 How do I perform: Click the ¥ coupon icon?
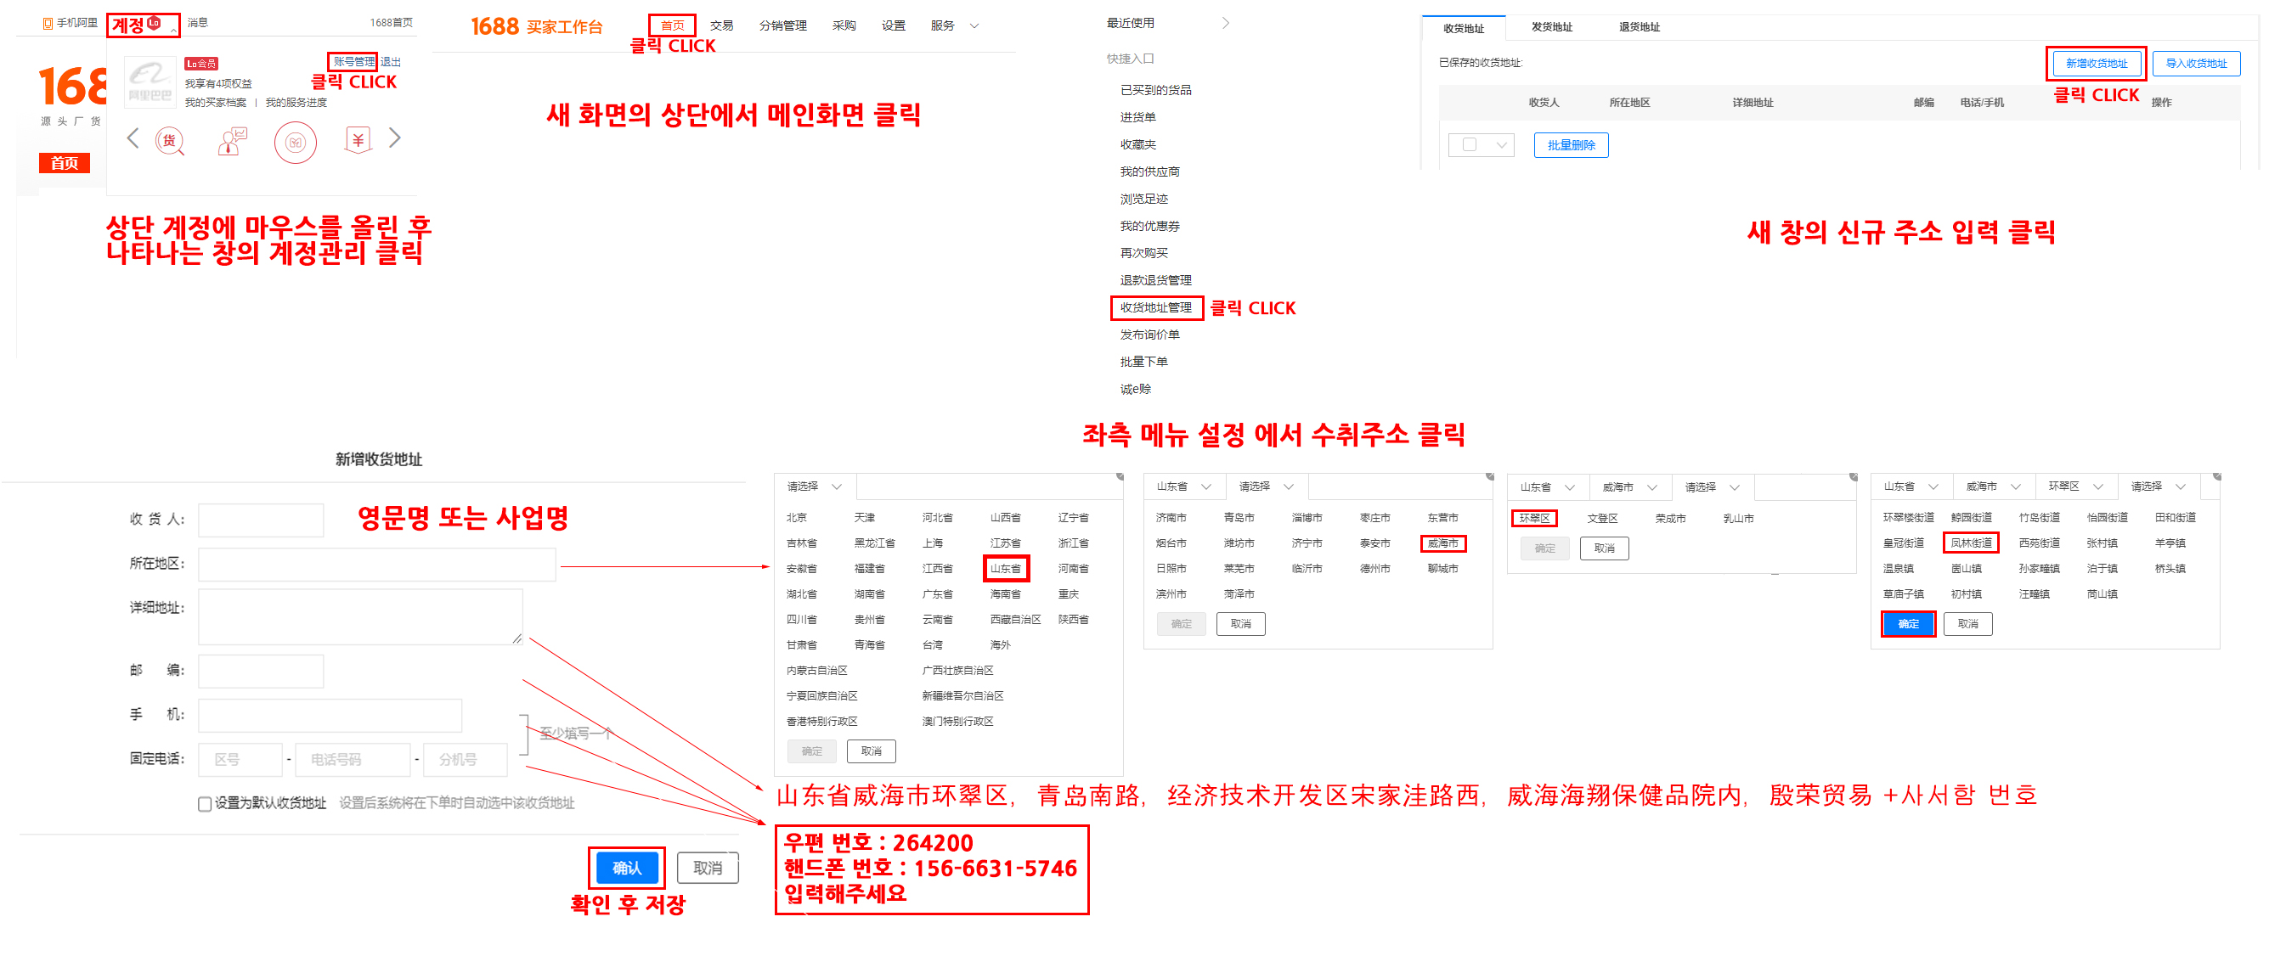click(358, 140)
